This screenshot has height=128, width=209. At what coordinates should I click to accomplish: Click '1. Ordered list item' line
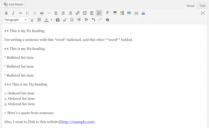click(19, 93)
